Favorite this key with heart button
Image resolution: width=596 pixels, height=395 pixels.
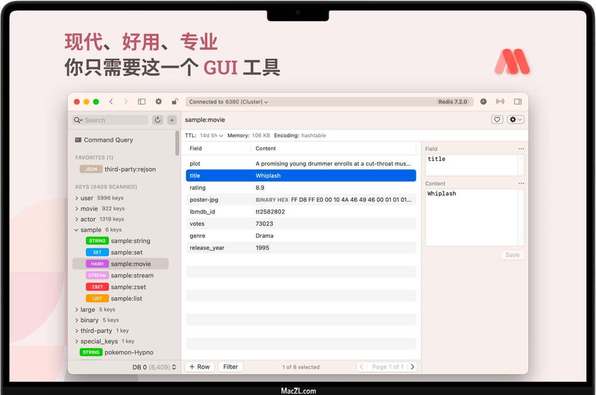(x=497, y=120)
